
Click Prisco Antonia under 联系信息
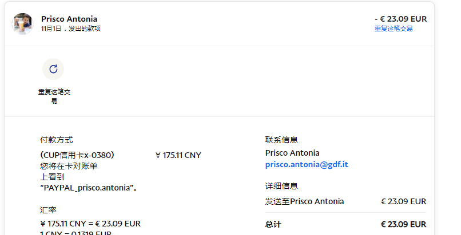point(292,153)
